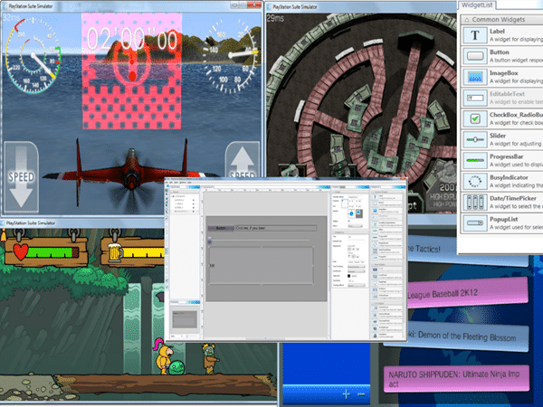Select the Tactics! list entry
543x407 pixels.
click(x=468, y=250)
